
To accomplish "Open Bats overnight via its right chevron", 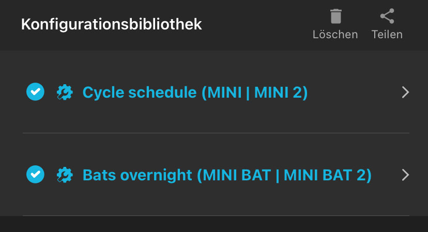I will point(405,175).
